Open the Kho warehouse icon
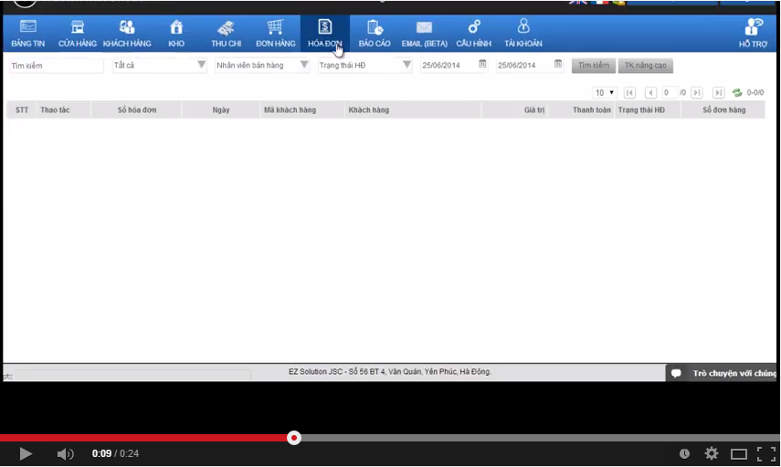Image resolution: width=781 pixels, height=467 pixels. tap(176, 28)
